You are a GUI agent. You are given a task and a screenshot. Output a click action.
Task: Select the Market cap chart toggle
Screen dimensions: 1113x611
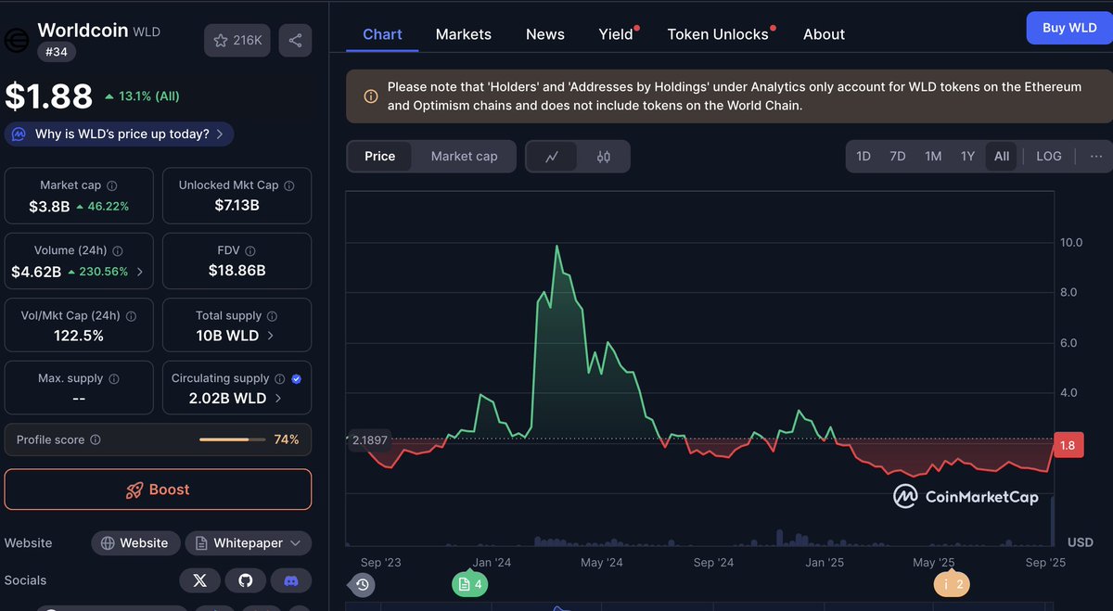point(465,156)
